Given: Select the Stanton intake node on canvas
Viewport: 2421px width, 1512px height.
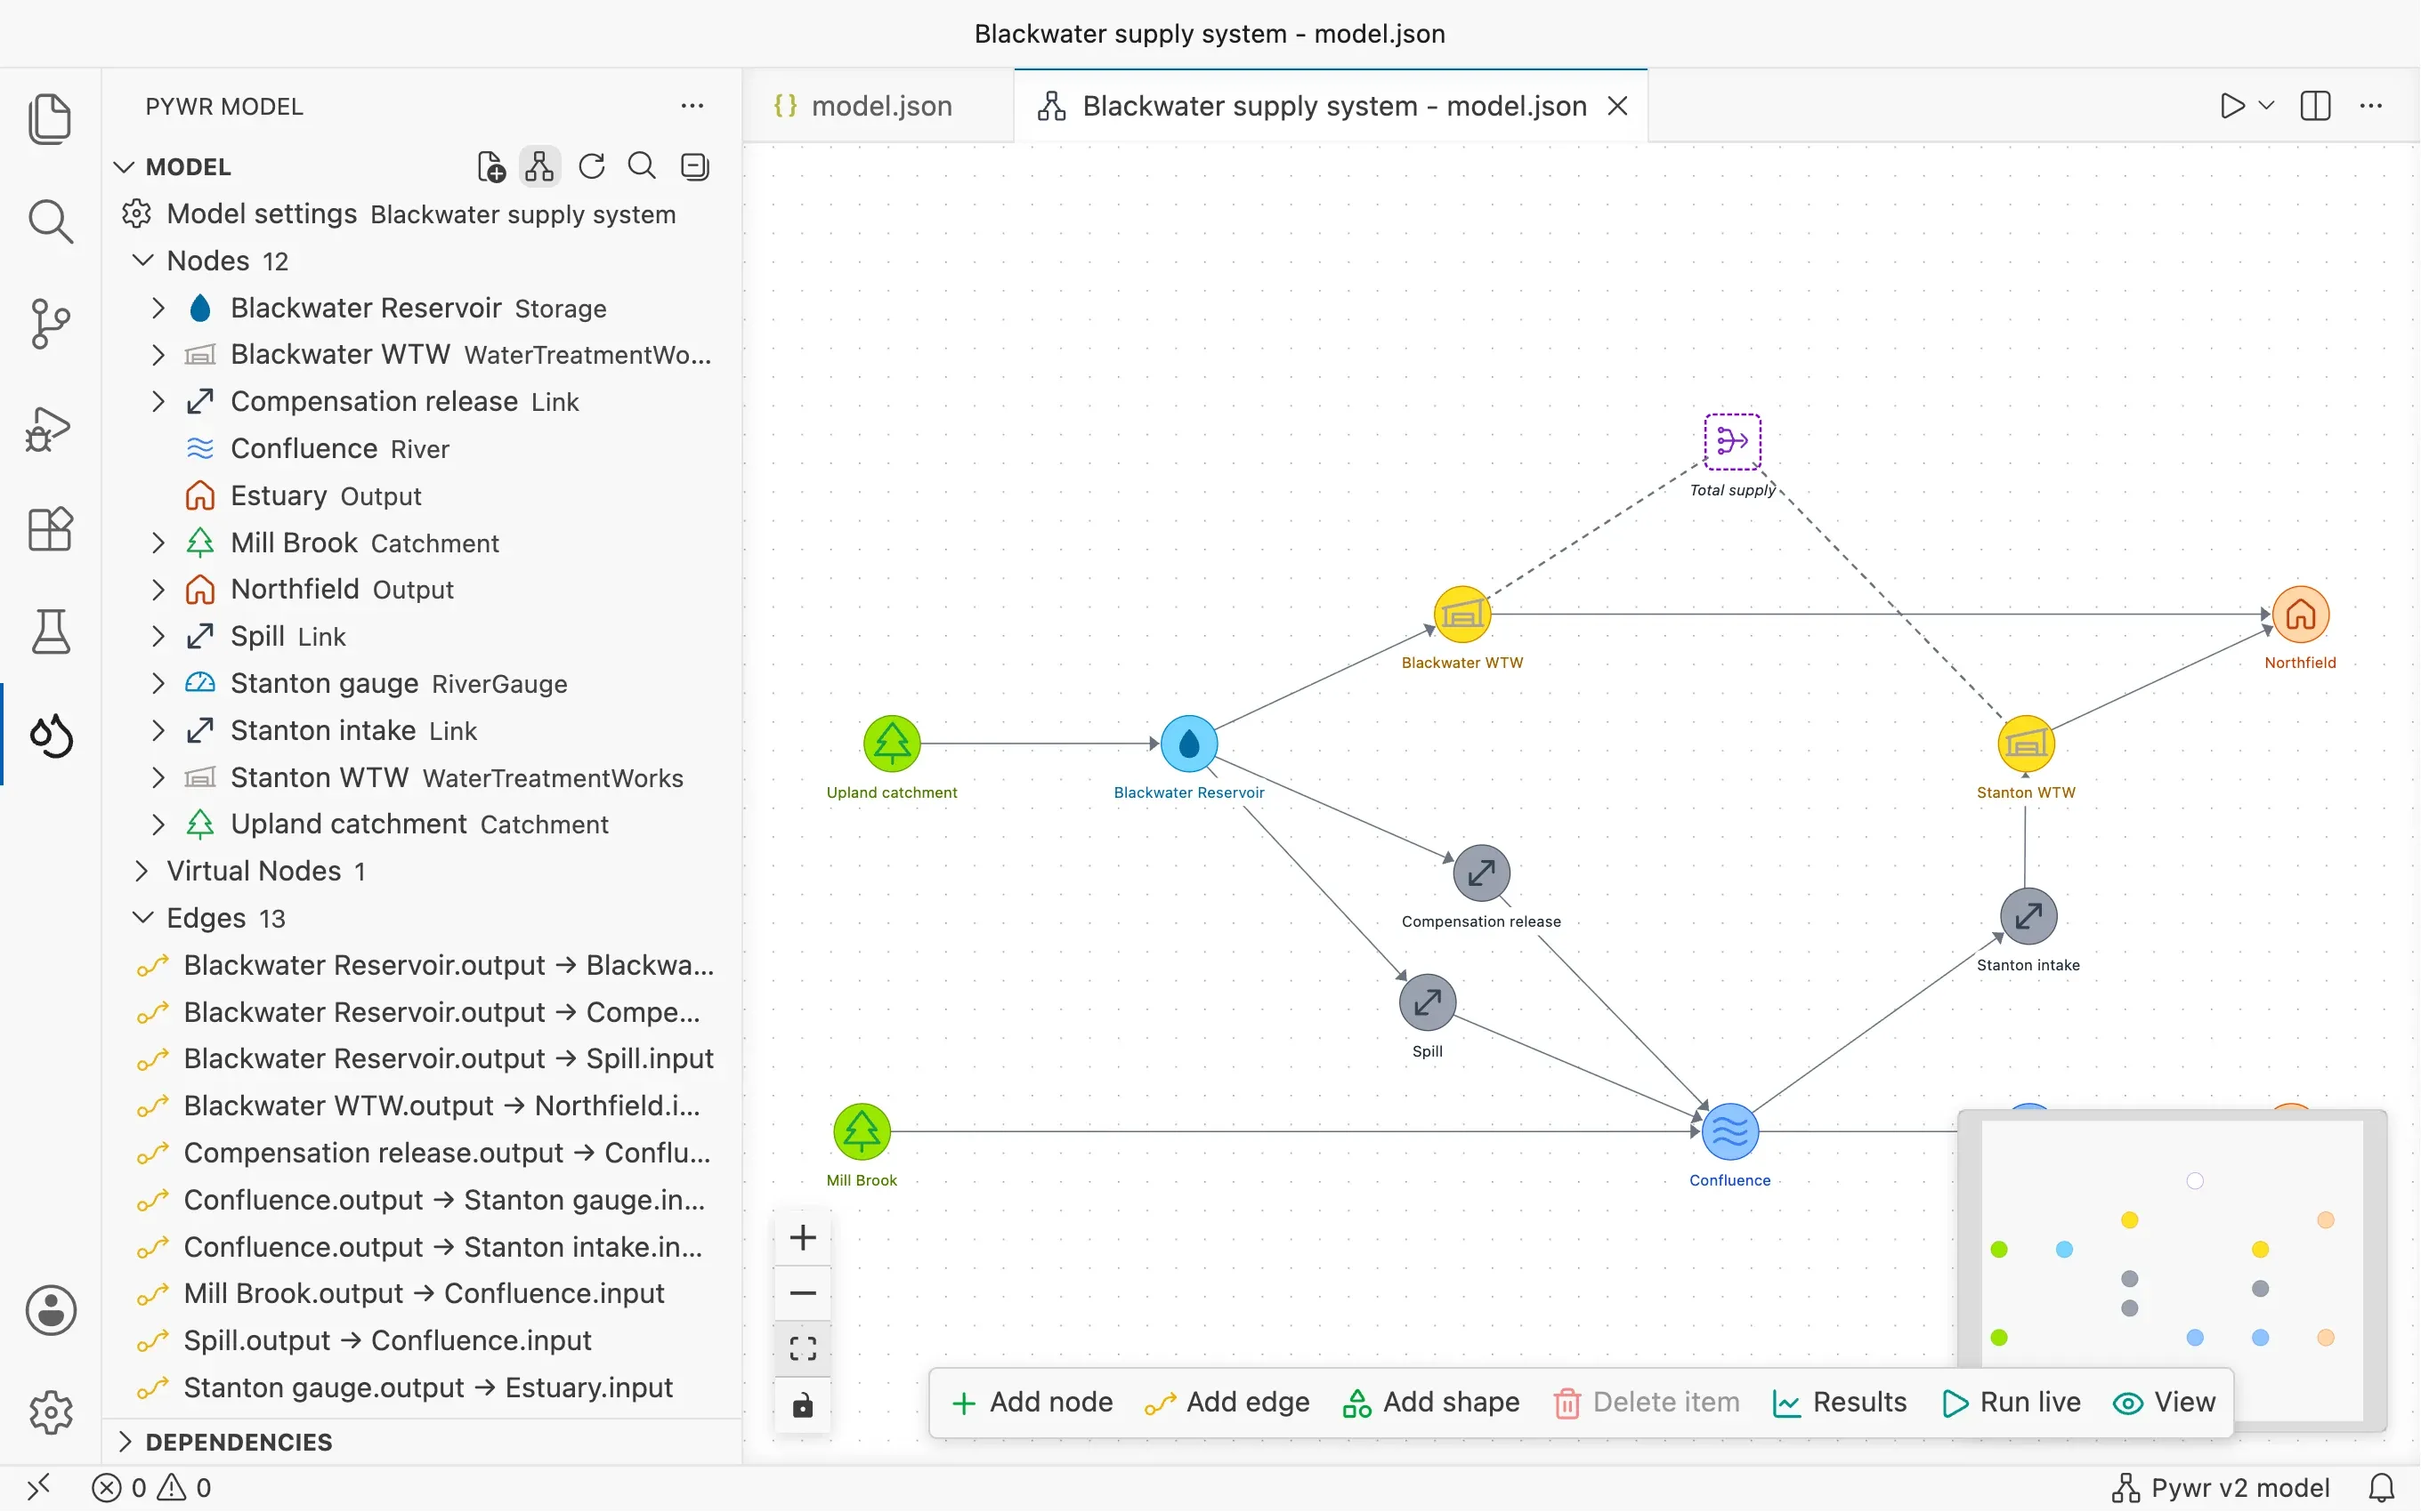Looking at the screenshot, I should (2028, 916).
